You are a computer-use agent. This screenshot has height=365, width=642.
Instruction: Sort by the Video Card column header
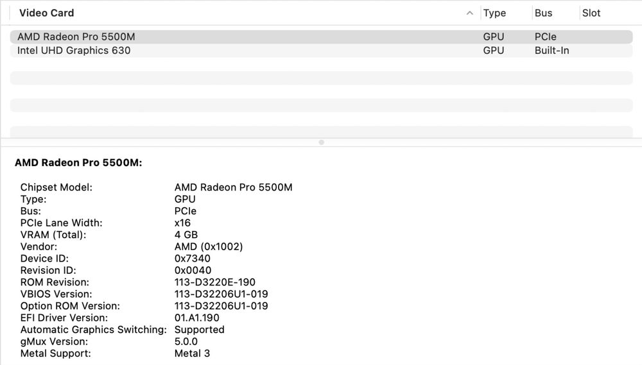click(x=47, y=13)
